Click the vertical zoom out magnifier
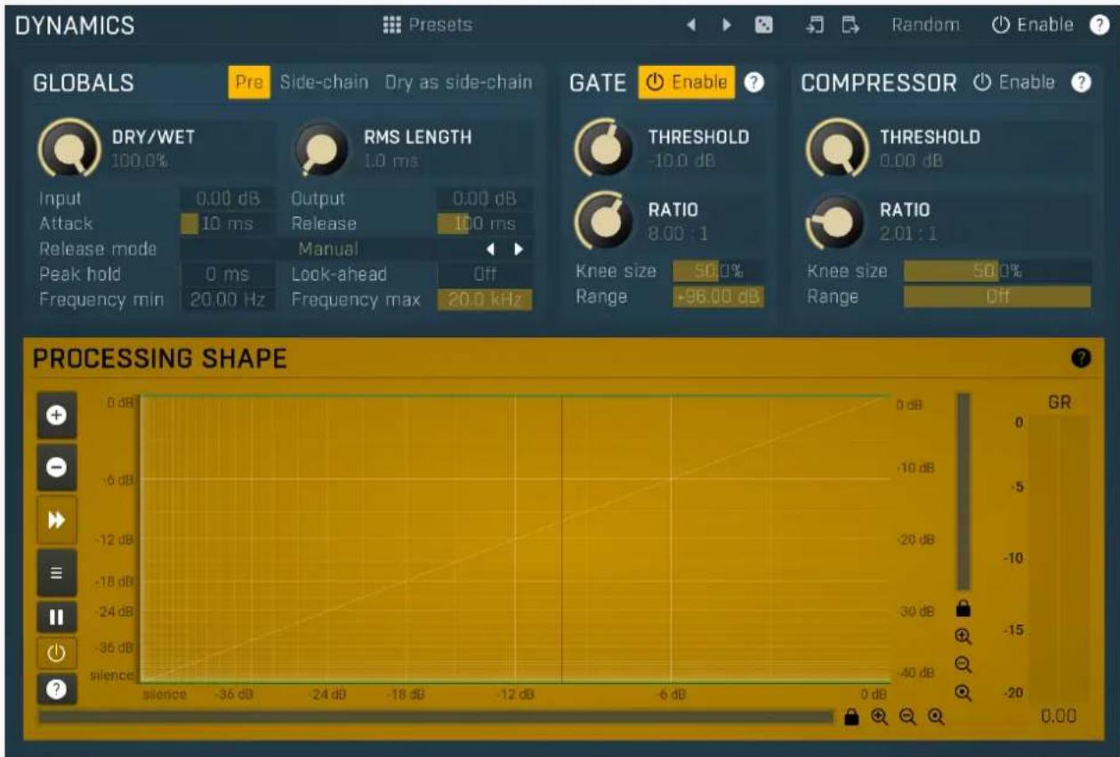The width and height of the screenshot is (1120, 757). 962,664
